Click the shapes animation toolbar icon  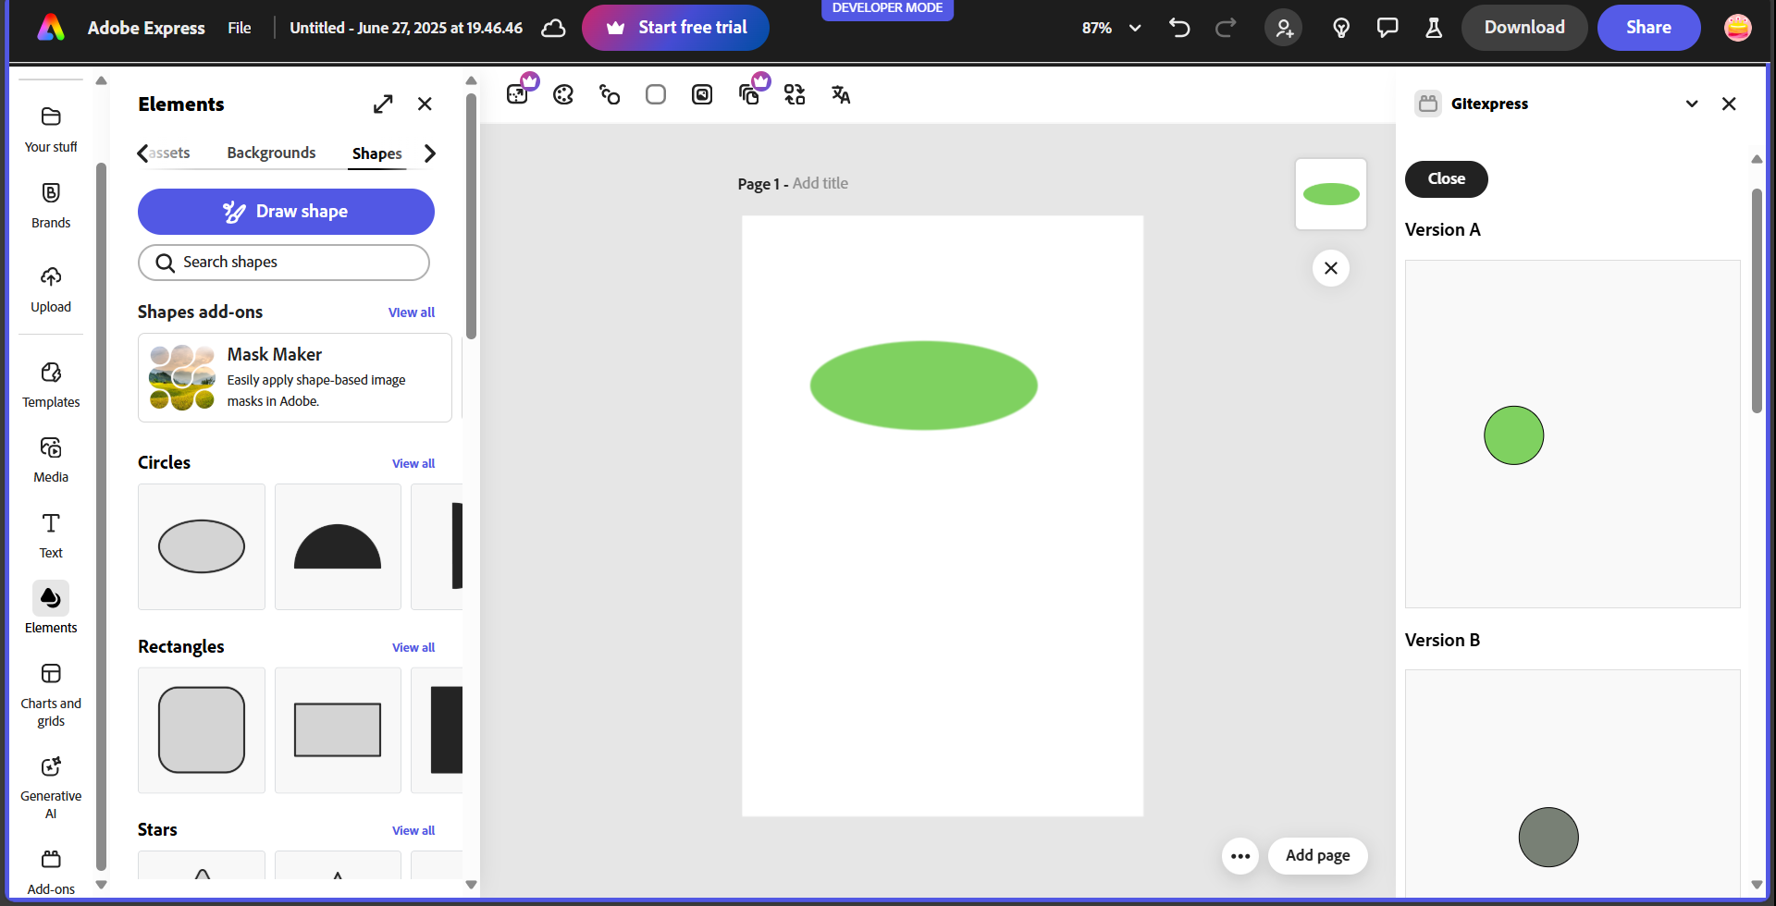(x=610, y=94)
